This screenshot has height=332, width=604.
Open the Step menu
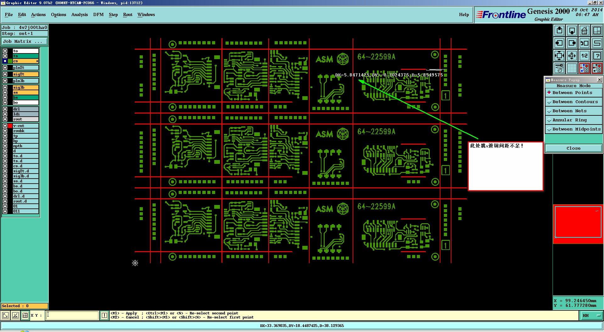pos(113,15)
